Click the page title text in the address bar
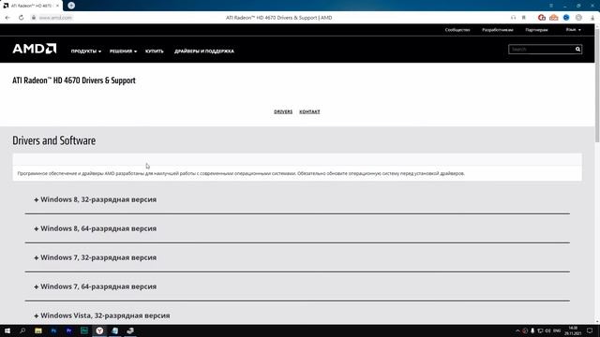 279,18
